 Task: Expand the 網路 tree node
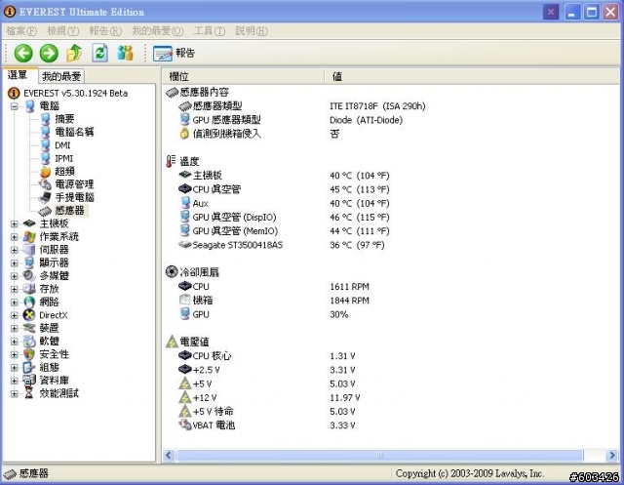15,303
